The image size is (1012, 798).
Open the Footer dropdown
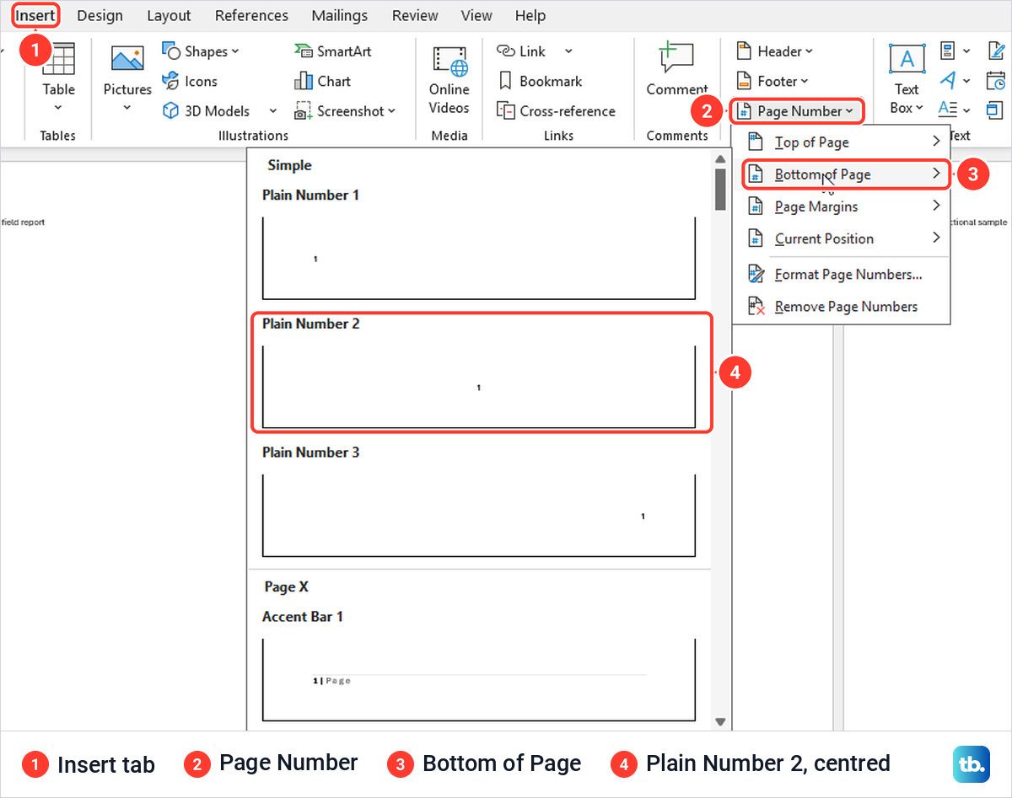click(772, 81)
